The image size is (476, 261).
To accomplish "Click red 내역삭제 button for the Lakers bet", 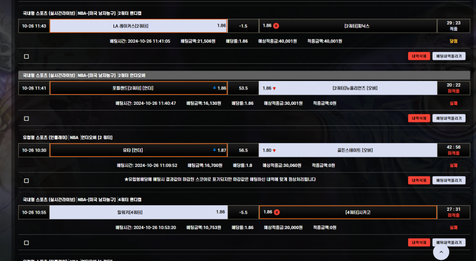I will tap(419, 56).
